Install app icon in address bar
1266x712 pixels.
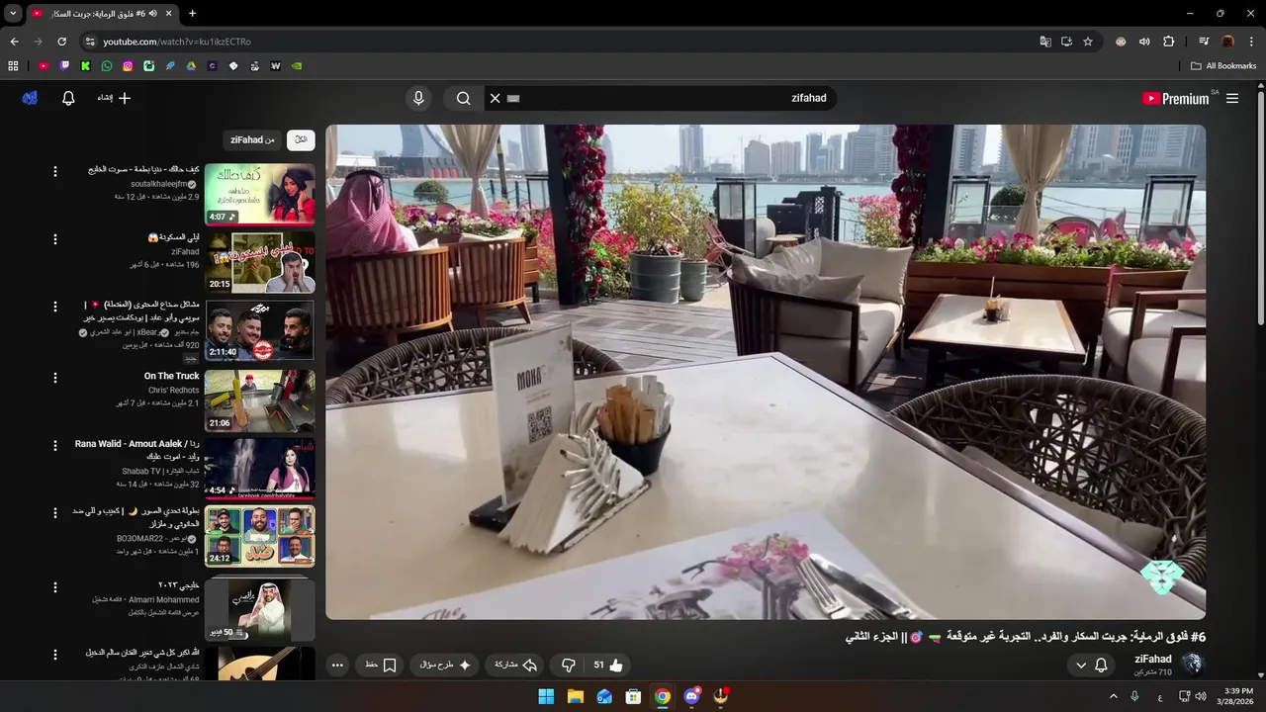[1066, 42]
